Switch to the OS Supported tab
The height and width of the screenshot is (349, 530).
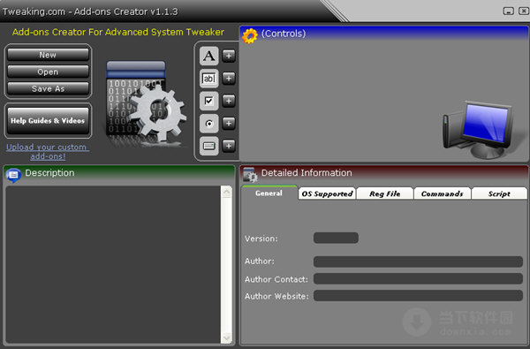click(x=327, y=193)
